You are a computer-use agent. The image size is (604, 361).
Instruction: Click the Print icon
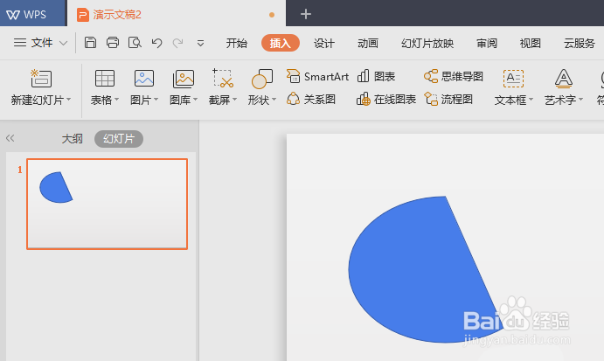[113, 42]
